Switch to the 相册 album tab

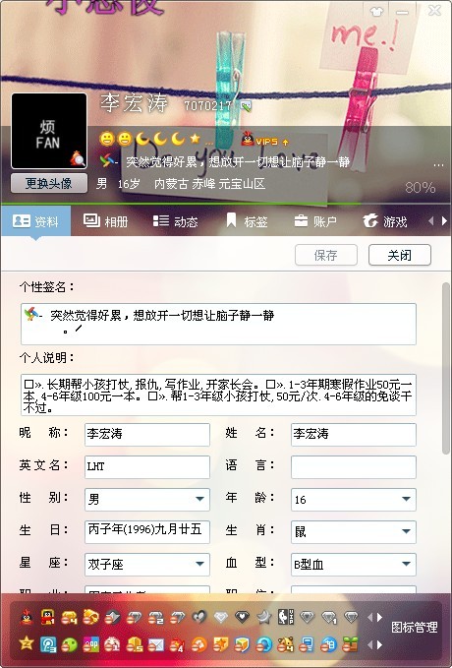click(105, 221)
